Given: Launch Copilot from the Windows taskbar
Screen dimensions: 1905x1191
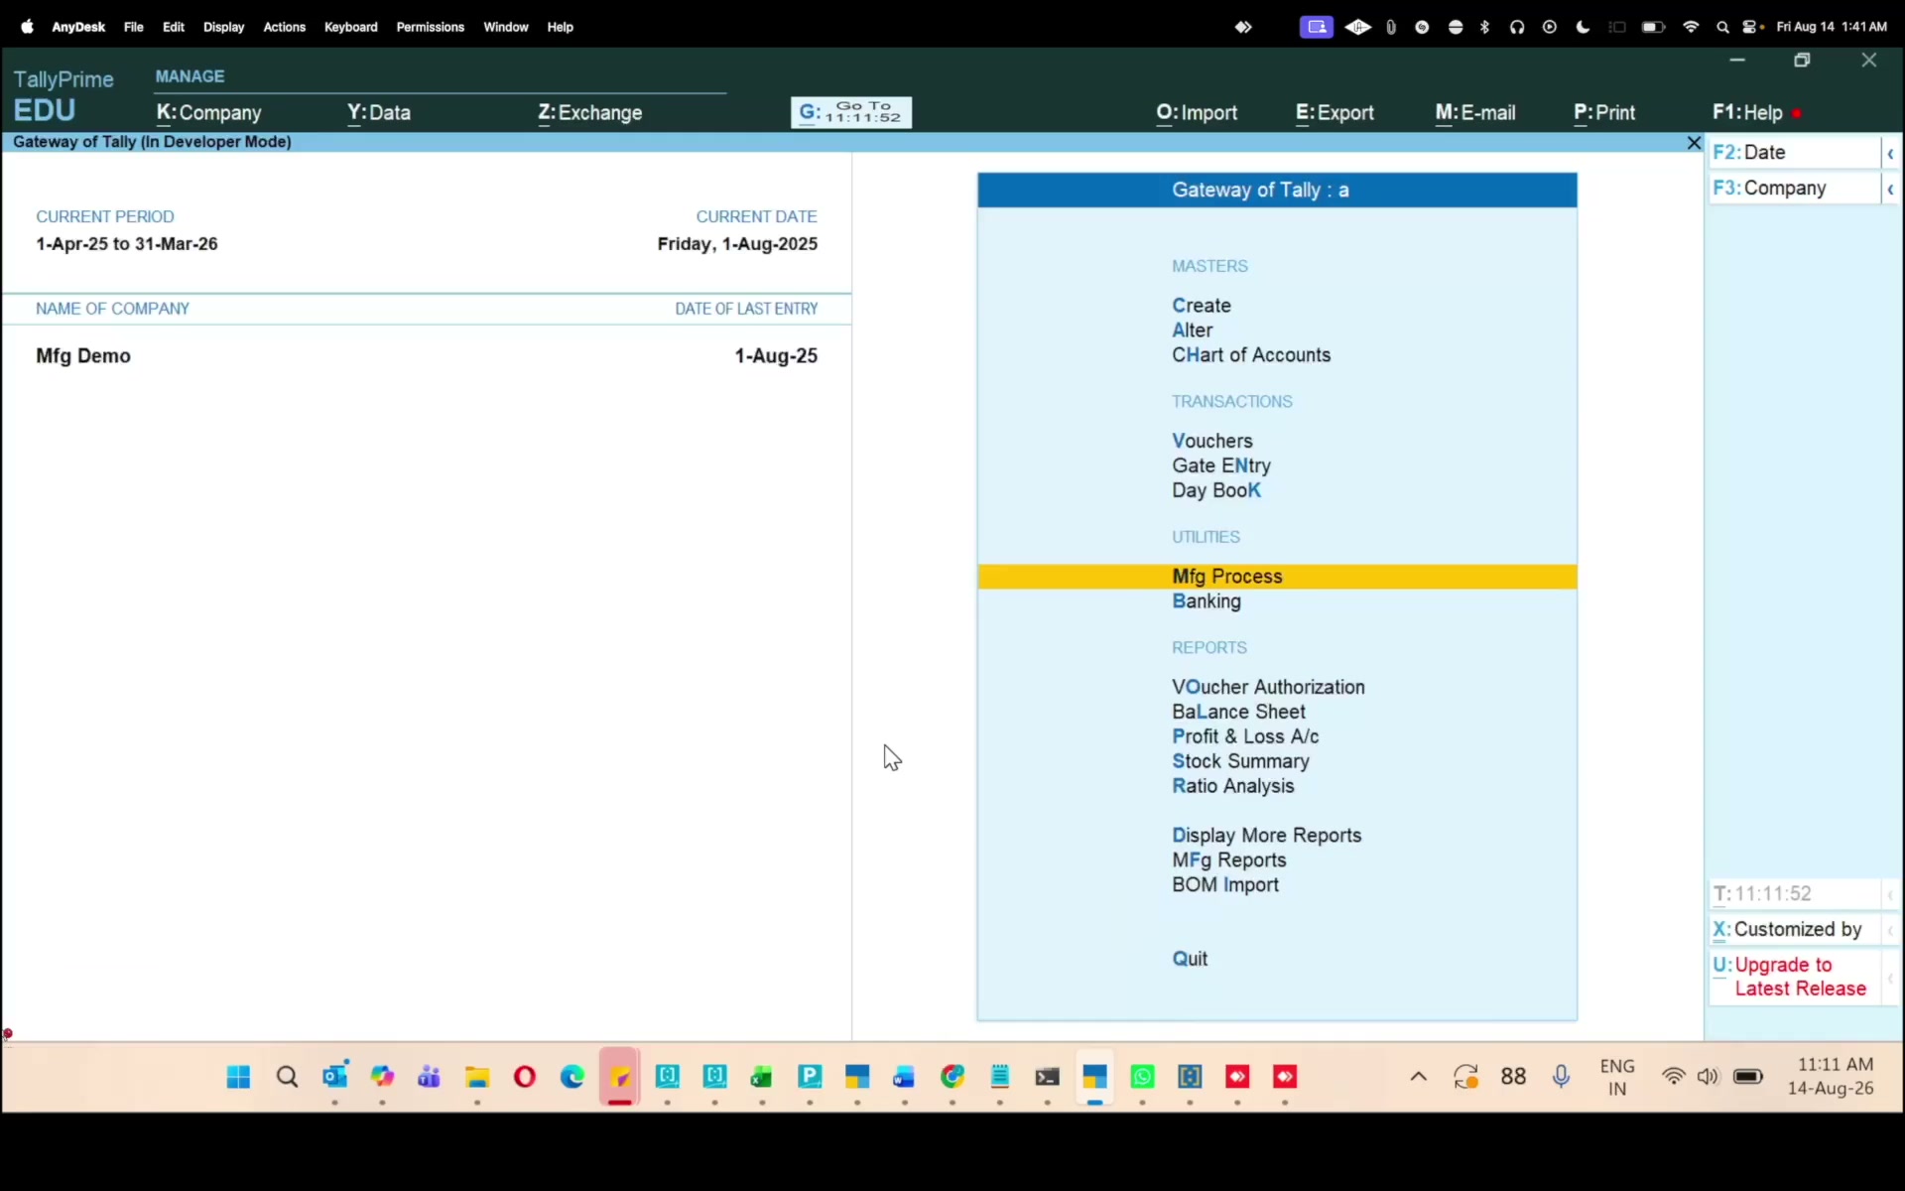Looking at the screenshot, I should point(382,1077).
